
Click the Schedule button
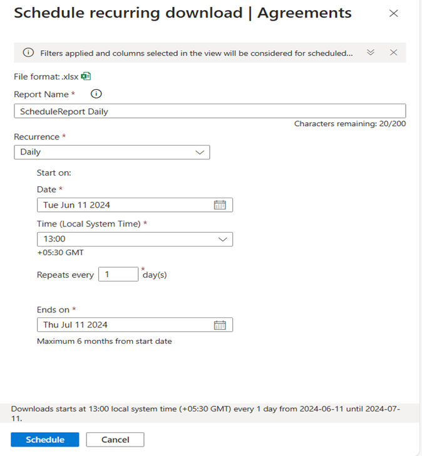pos(45,440)
